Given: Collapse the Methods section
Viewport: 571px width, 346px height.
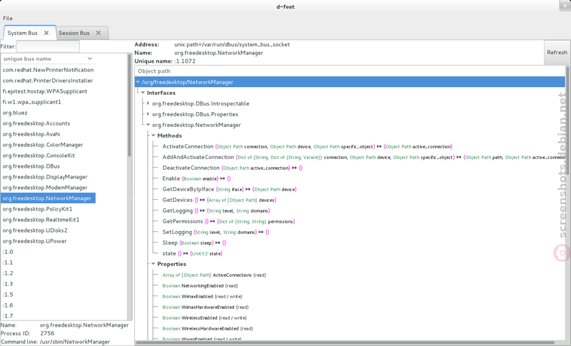Looking at the screenshot, I should [153, 136].
